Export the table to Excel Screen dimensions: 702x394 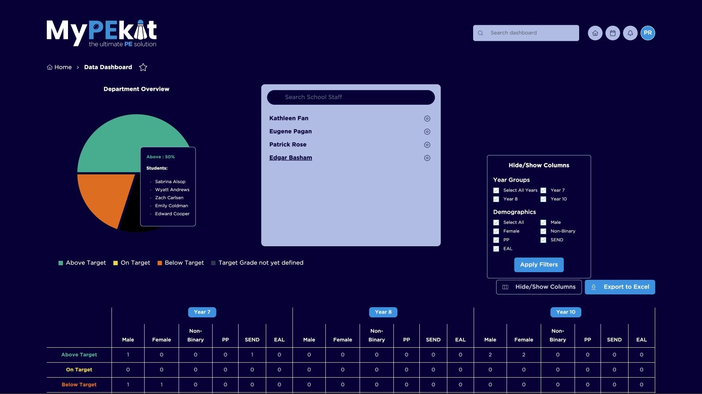tap(619, 287)
